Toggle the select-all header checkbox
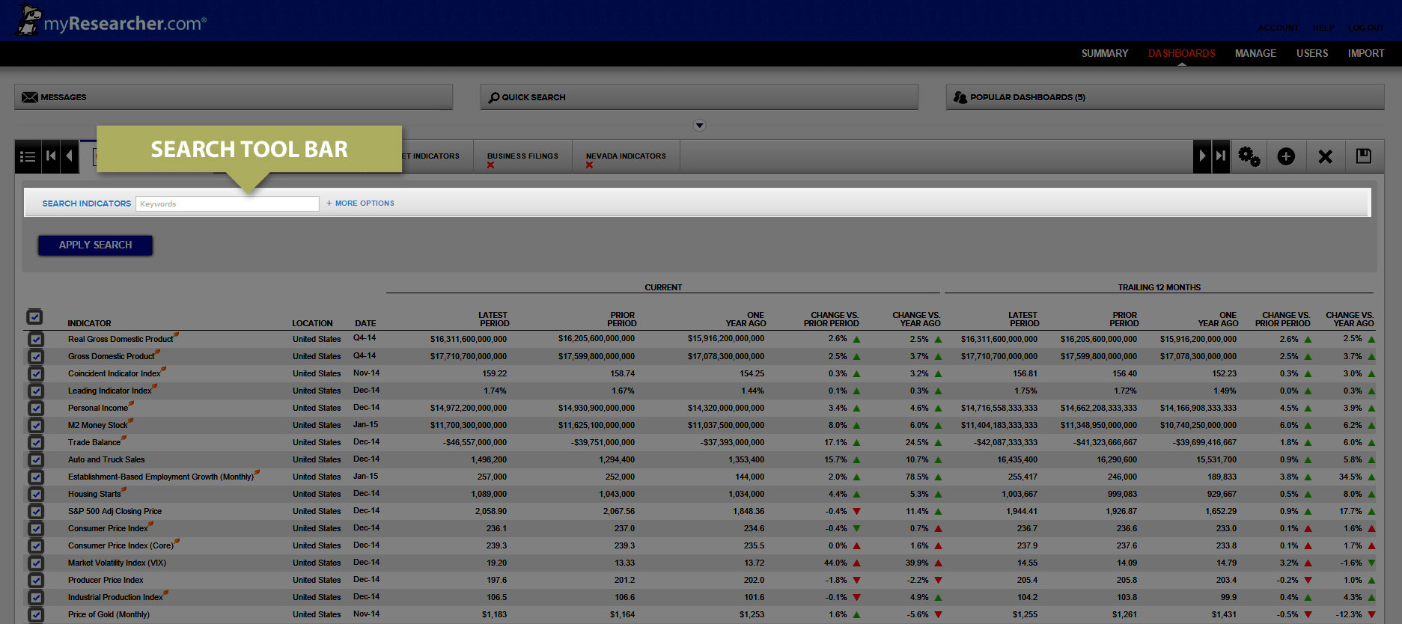This screenshot has width=1402, height=624. (x=34, y=316)
